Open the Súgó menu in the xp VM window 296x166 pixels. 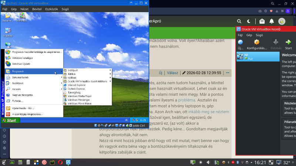[65, 9]
